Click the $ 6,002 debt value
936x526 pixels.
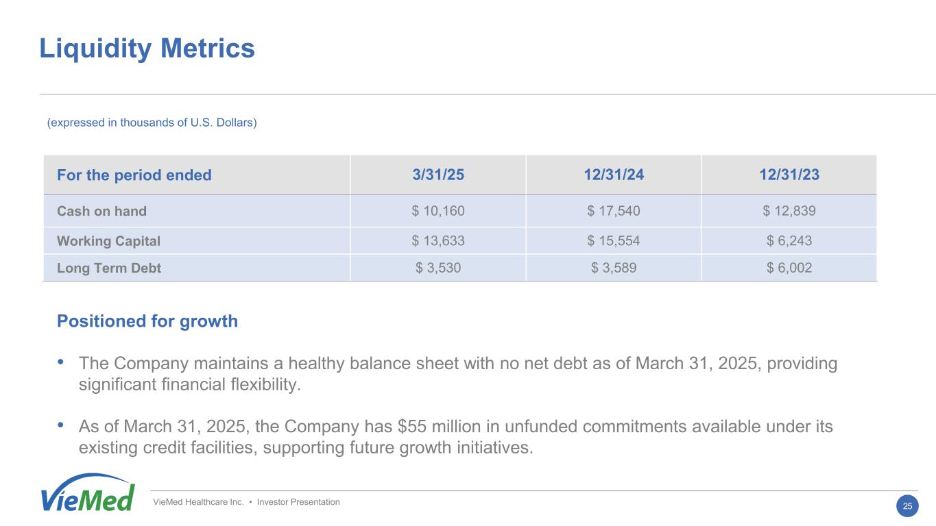pyautogui.click(x=789, y=268)
